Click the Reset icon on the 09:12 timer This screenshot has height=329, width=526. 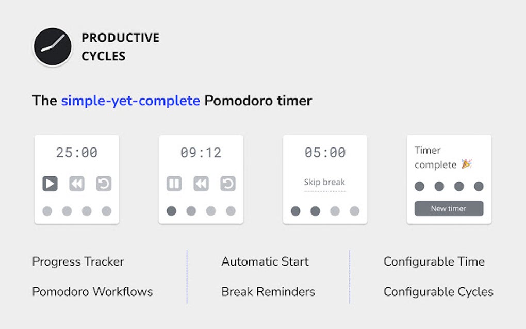[227, 184]
